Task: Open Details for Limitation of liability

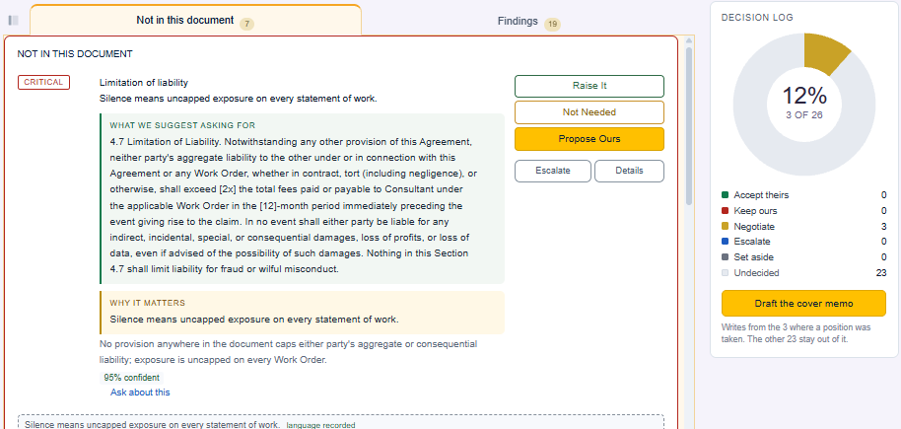Action: pyautogui.click(x=629, y=171)
